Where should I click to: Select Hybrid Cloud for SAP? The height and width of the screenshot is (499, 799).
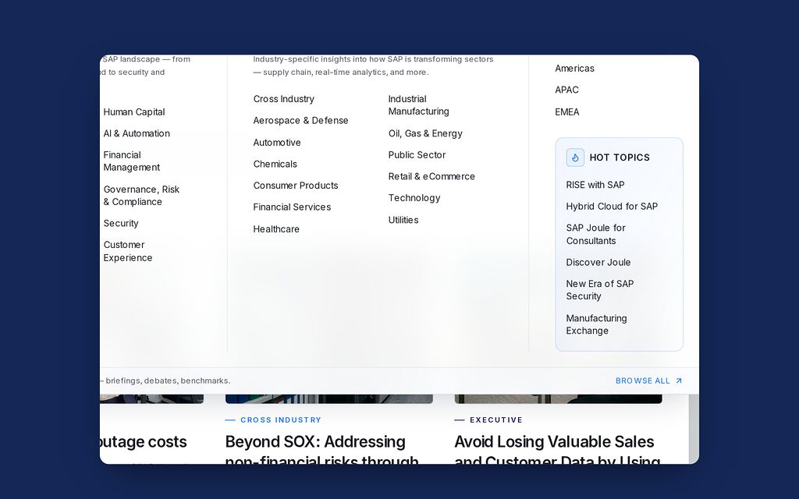tap(612, 206)
